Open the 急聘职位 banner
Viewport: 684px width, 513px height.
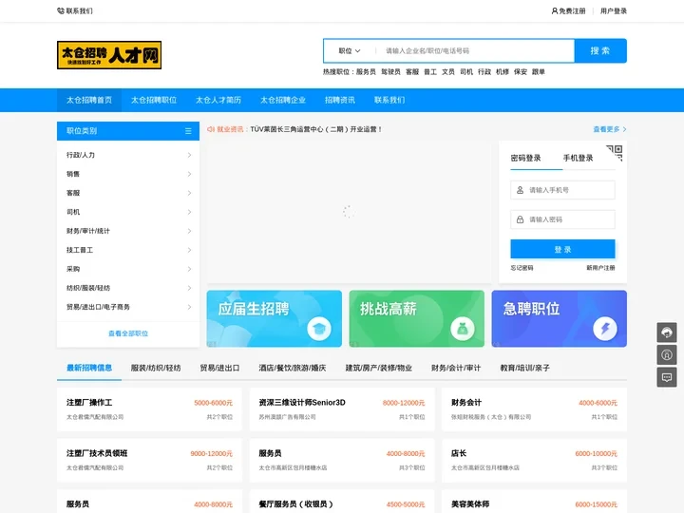click(560, 319)
